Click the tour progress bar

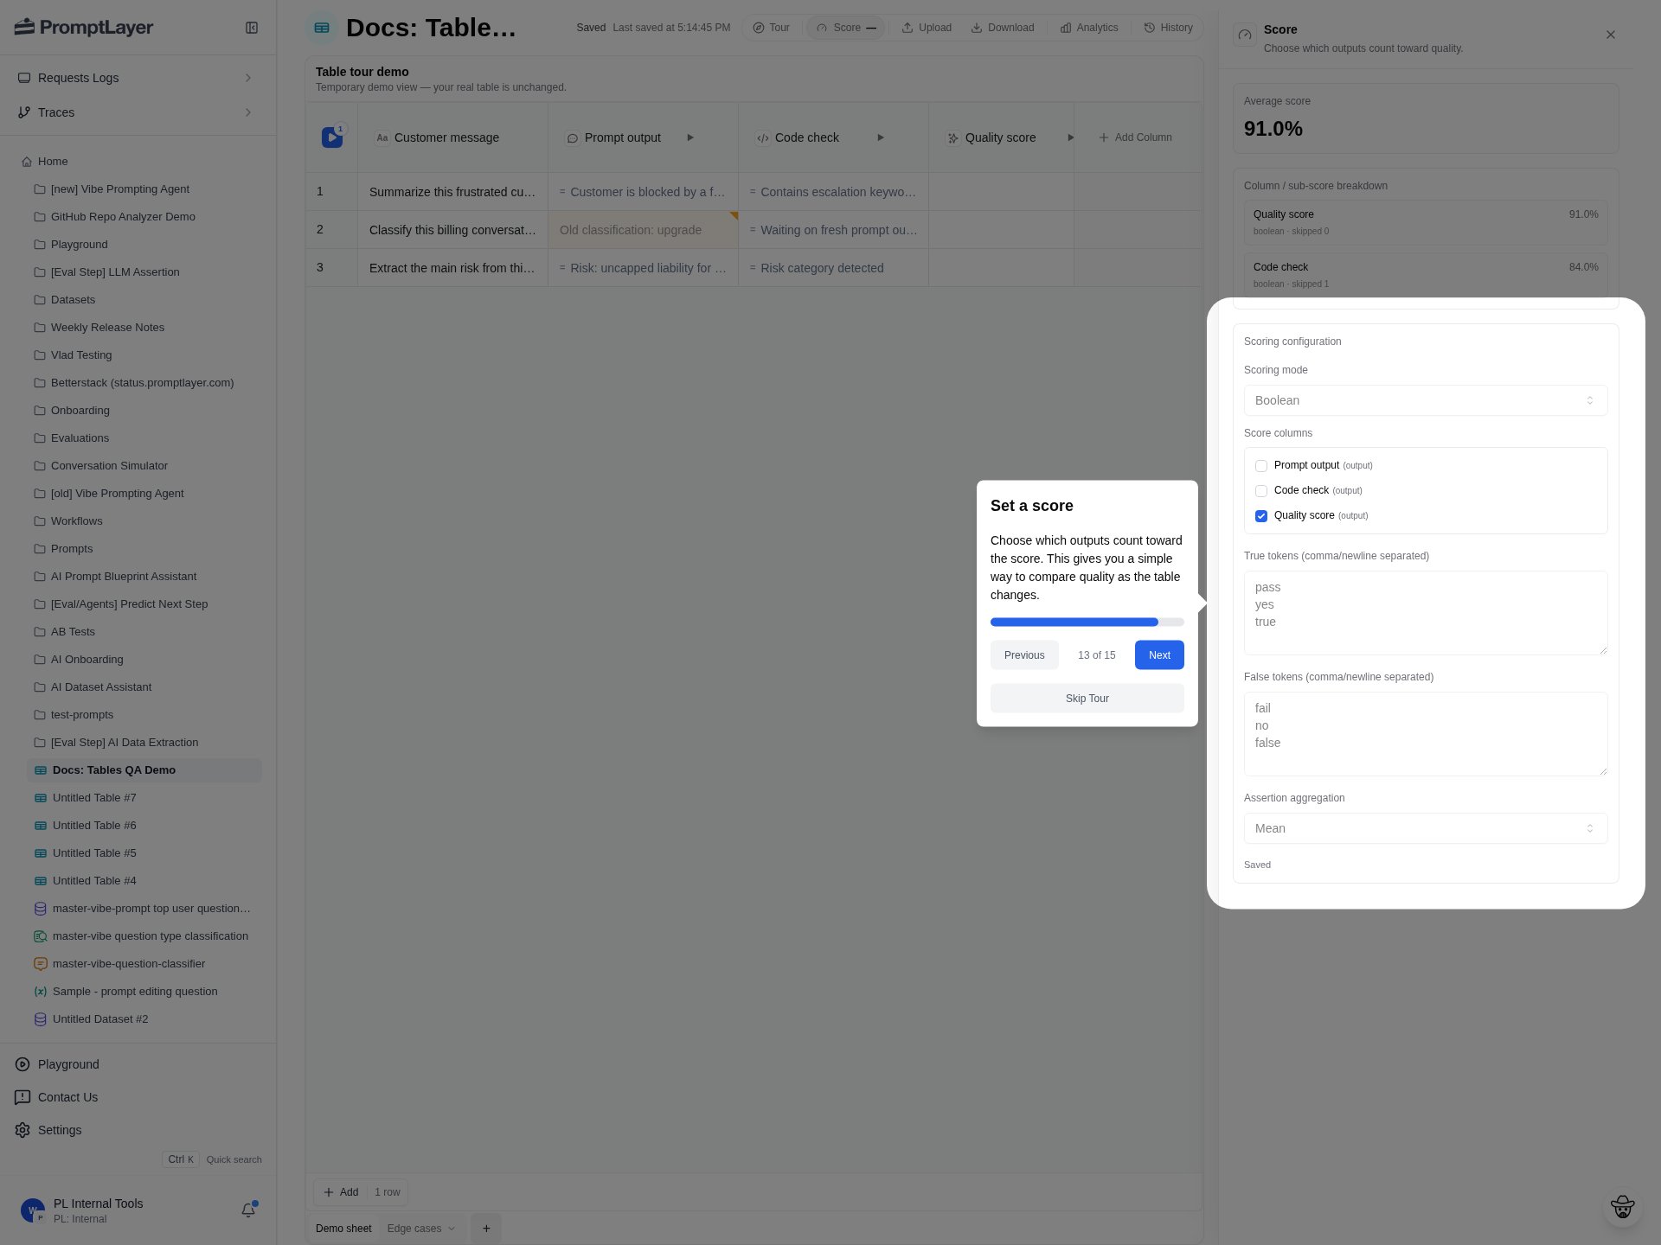[x=1087, y=622]
